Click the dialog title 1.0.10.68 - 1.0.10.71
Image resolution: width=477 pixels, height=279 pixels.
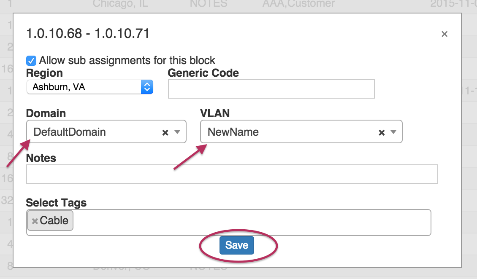tap(88, 34)
